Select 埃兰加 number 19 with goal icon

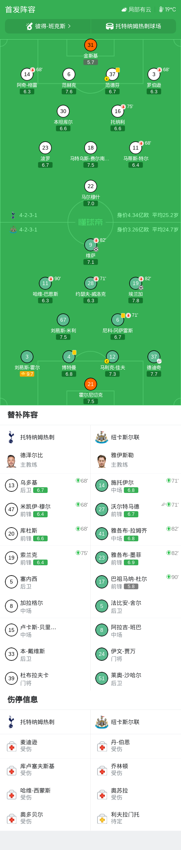pyautogui.click(x=136, y=283)
